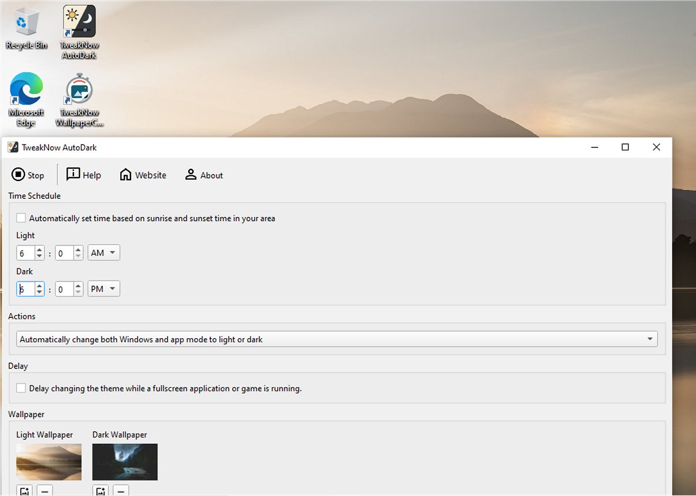Image resolution: width=696 pixels, height=496 pixels.
Task: Decrease the Light minute value
Action: click(78, 256)
